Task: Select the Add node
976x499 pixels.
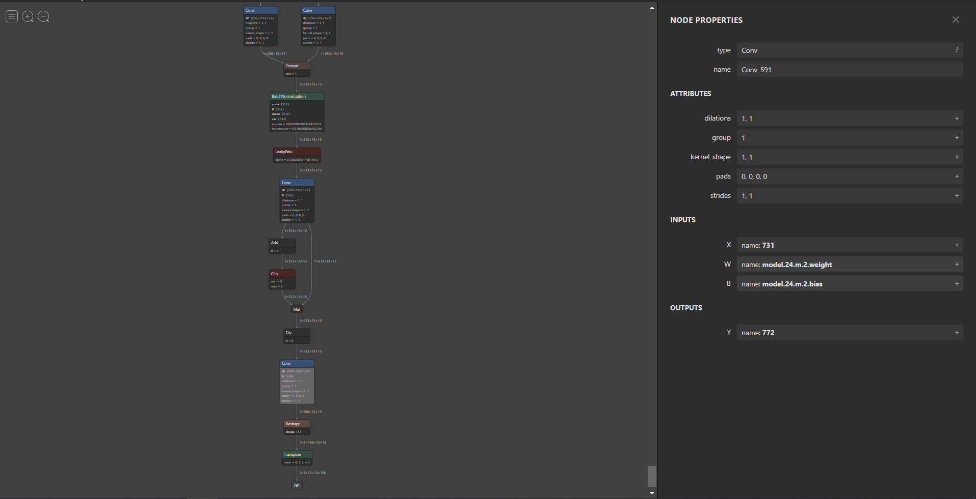Action: [x=282, y=246]
